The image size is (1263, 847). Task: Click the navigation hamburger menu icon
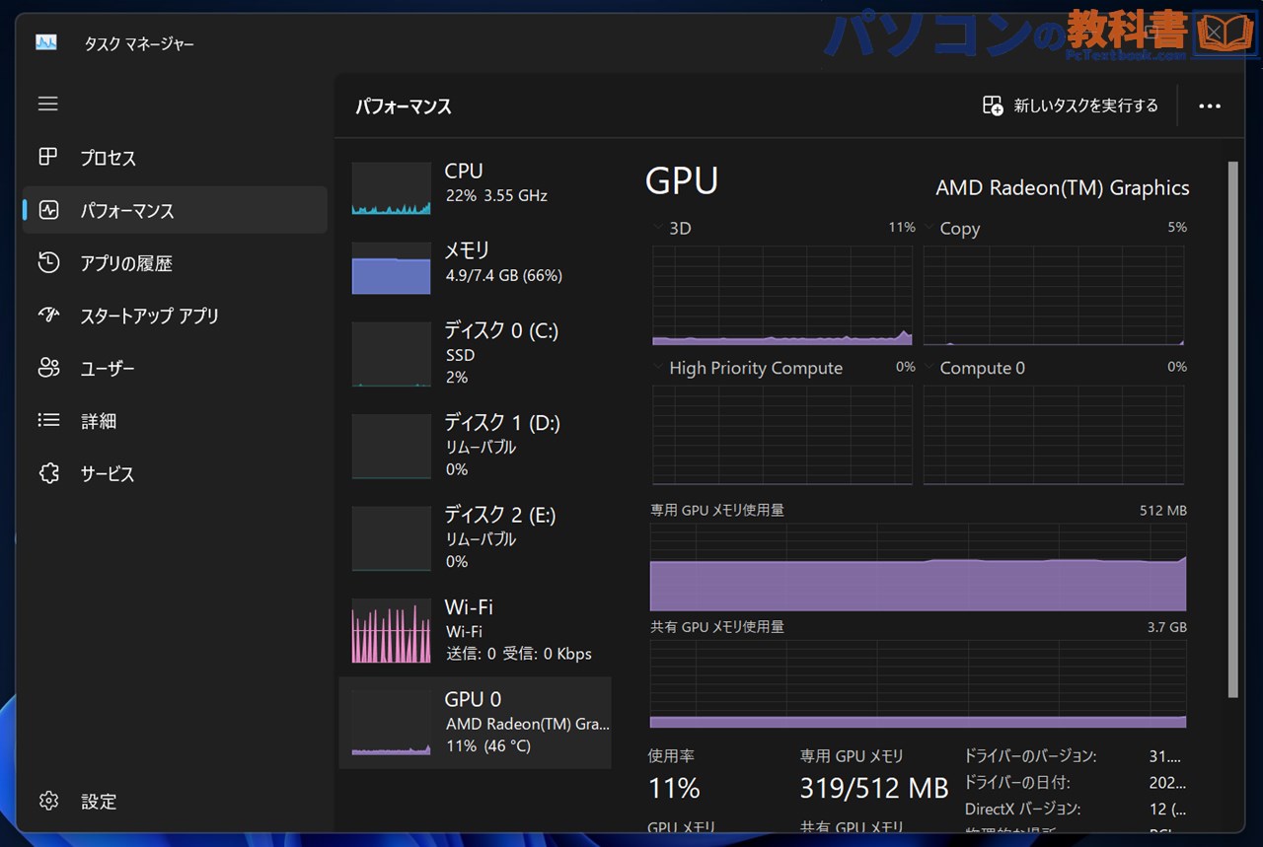point(47,104)
